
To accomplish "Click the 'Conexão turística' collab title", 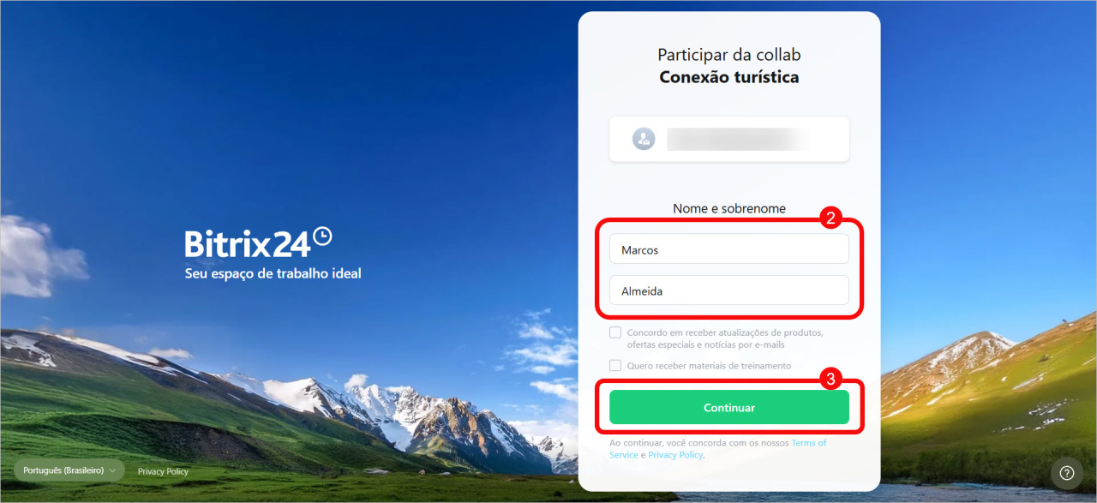I will click(x=729, y=77).
